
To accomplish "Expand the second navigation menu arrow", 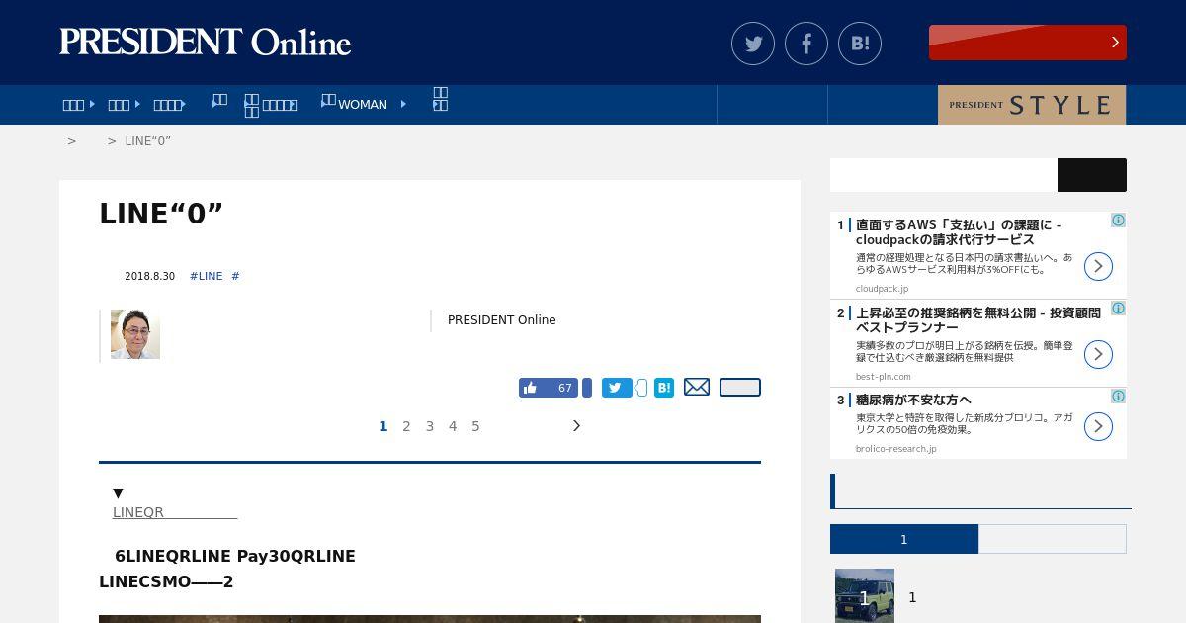I will (x=137, y=104).
